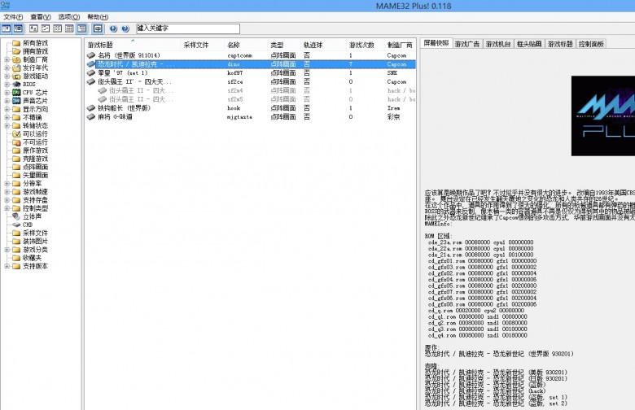Image resolution: width=635 pixels, height=410 pixels.
Task: Switch to the 游戏广告 tab
Action: 467,44
